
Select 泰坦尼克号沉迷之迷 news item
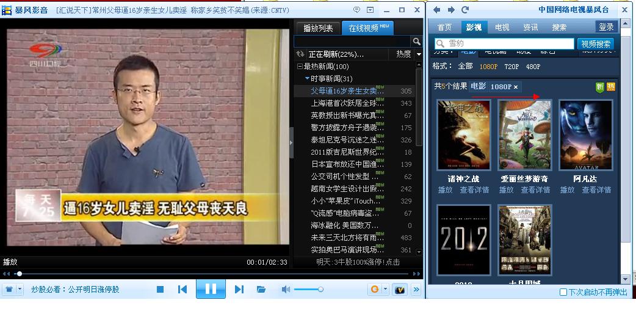click(x=358, y=139)
